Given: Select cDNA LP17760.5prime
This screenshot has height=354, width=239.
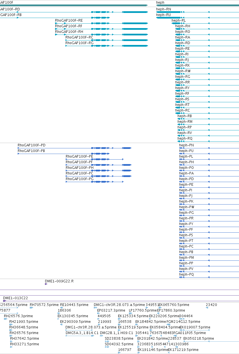Looking at the screenshot, I should 143,310.
